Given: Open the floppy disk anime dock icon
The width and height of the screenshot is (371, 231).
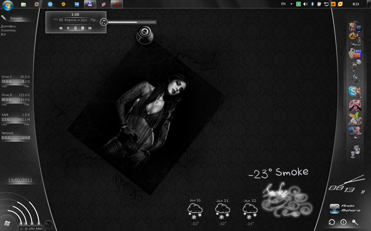Looking at the screenshot, I should pyautogui.click(x=355, y=53).
